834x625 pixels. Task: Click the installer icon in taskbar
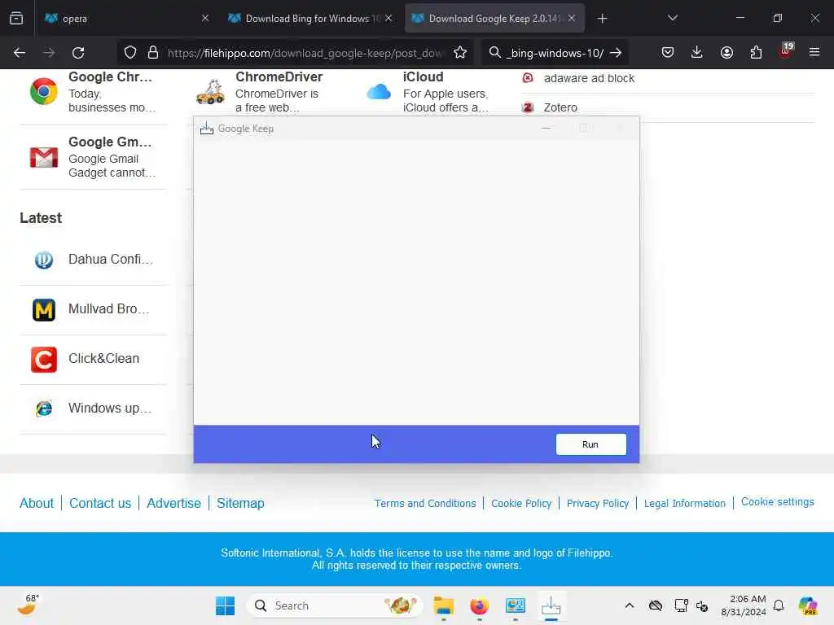click(x=551, y=605)
